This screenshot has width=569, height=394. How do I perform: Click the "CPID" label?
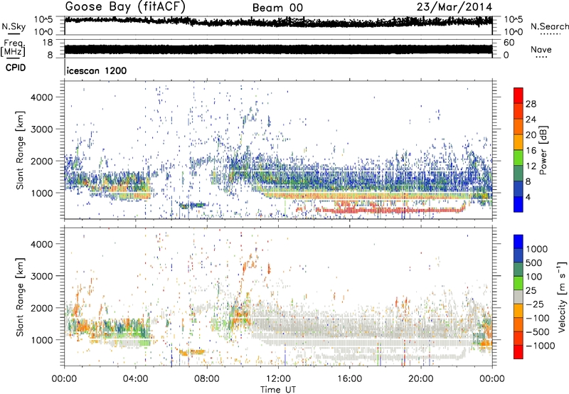(16, 68)
